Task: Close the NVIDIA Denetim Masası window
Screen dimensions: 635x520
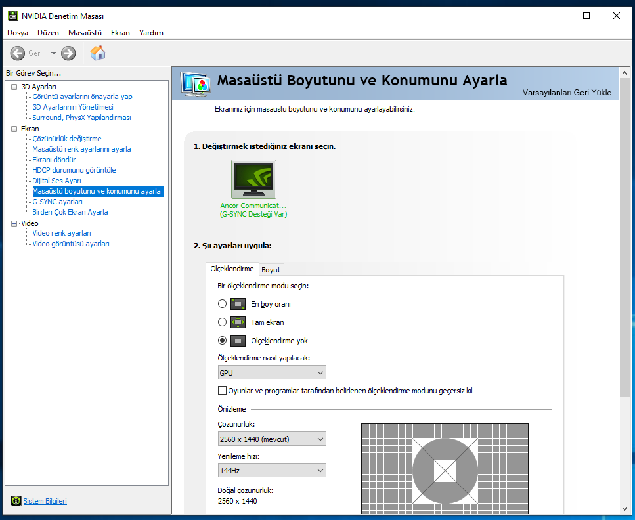Action: coord(617,16)
